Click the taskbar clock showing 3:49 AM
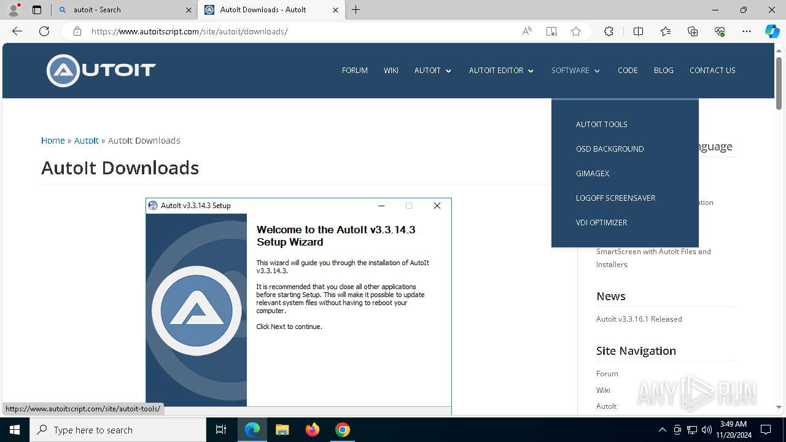This screenshot has height=442, width=786. pos(733,430)
